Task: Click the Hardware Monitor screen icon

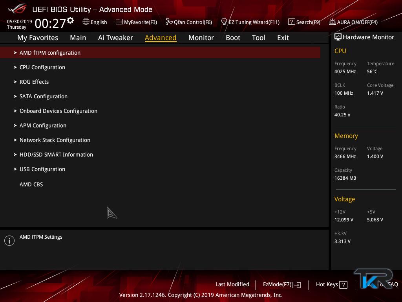Action: [338, 37]
